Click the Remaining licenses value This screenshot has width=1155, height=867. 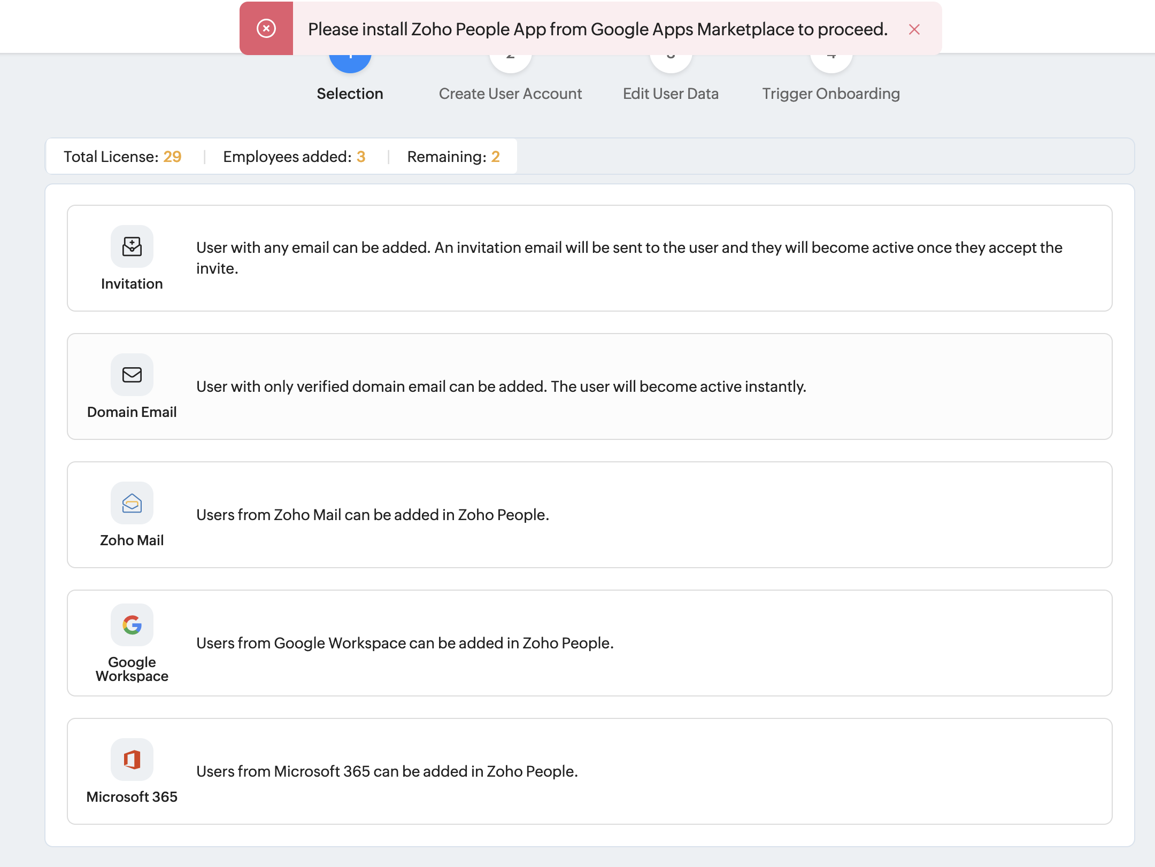[x=495, y=157]
